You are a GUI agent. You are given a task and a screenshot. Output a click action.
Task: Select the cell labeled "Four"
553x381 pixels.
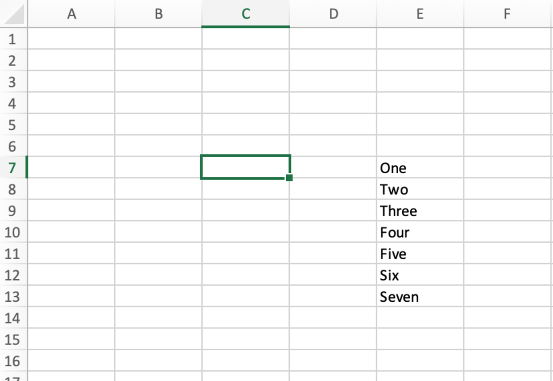point(420,232)
